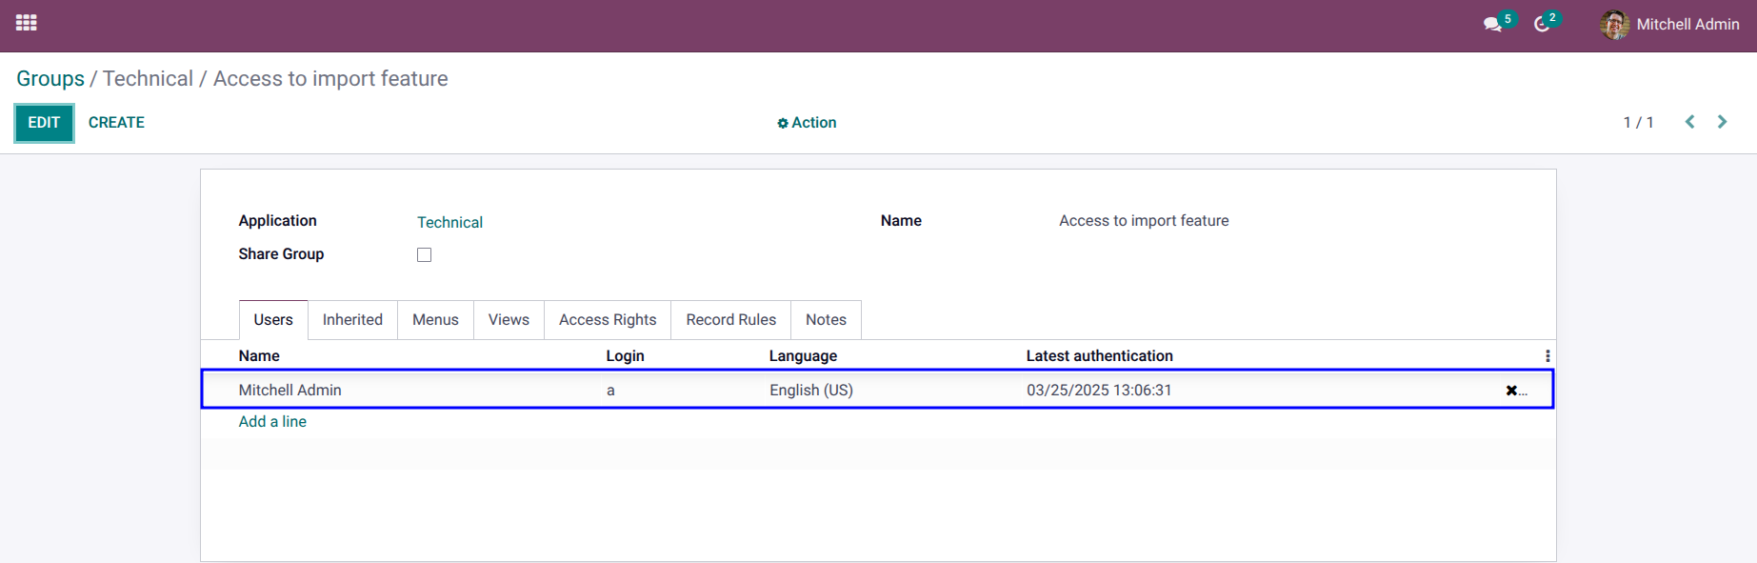Open the conversations message icon
1757x563 pixels.
pyautogui.click(x=1492, y=24)
